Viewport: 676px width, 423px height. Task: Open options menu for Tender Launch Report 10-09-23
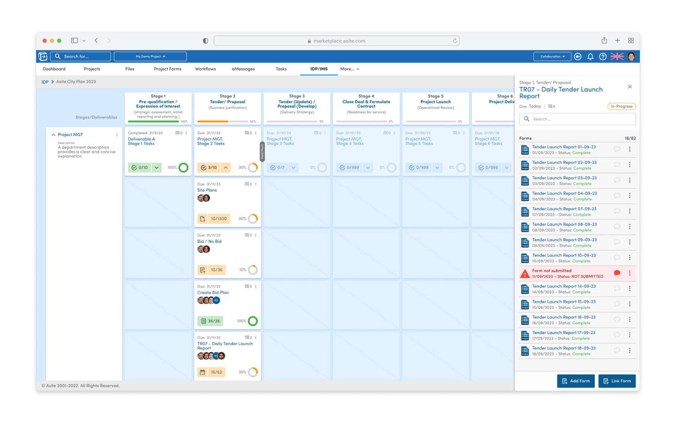(x=630, y=258)
